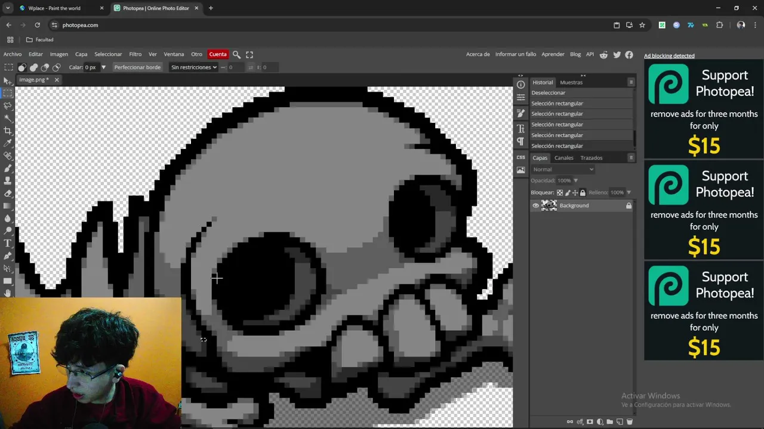Create a new layer
This screenshot has width=764, height=429.
tap(620, 422)
